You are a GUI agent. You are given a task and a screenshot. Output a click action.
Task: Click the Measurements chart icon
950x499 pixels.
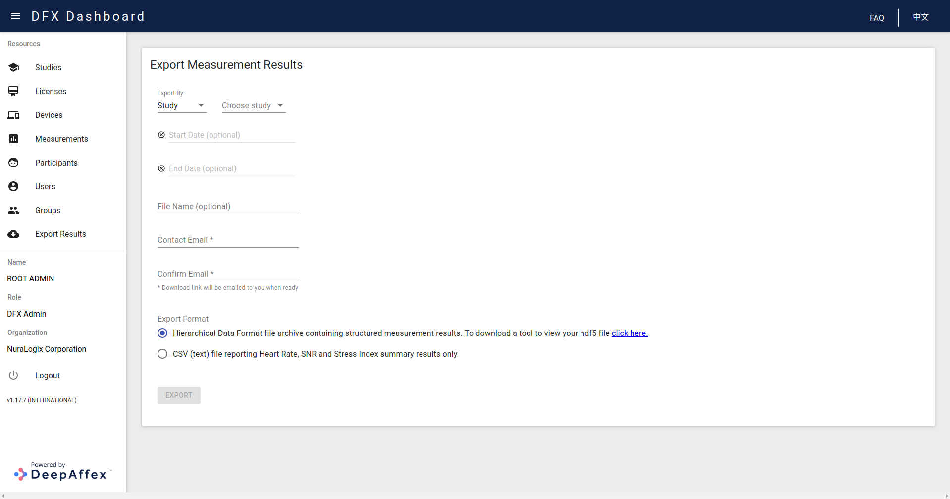coord(14,139)
